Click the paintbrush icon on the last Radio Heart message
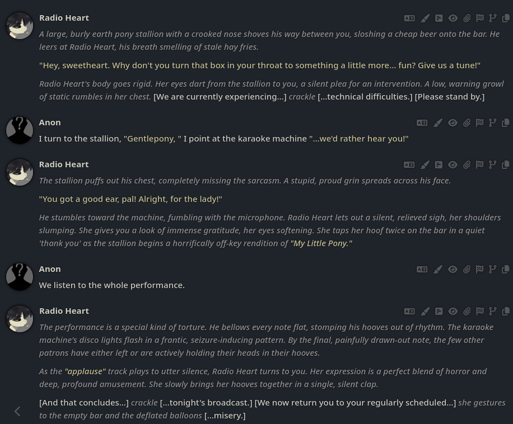The width and height of the screenshot is (513, 424). pos(425,312)
